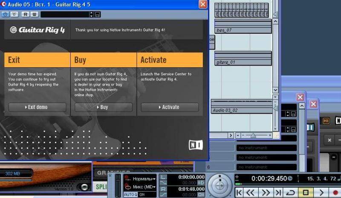Click the play button in the transport
Image resolution: width=341 pixels, height=198 pixels.
(x=321, y=192)
